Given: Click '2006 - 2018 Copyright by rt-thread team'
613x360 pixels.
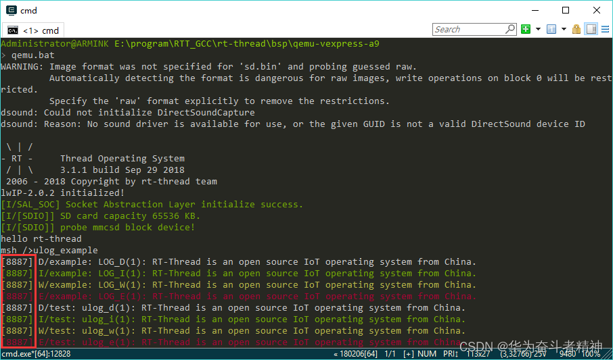Looking at the screenshot, I should pyautogui.click(x=112, y=182).
